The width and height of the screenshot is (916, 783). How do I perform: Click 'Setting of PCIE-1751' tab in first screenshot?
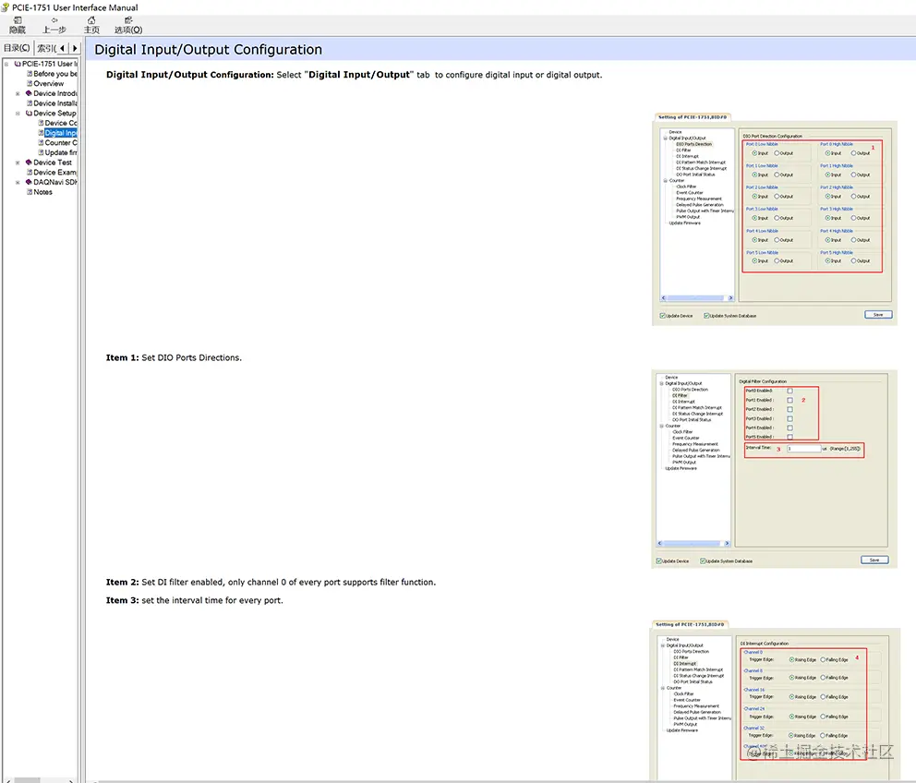pyautogui.click(x=693, y=117)
